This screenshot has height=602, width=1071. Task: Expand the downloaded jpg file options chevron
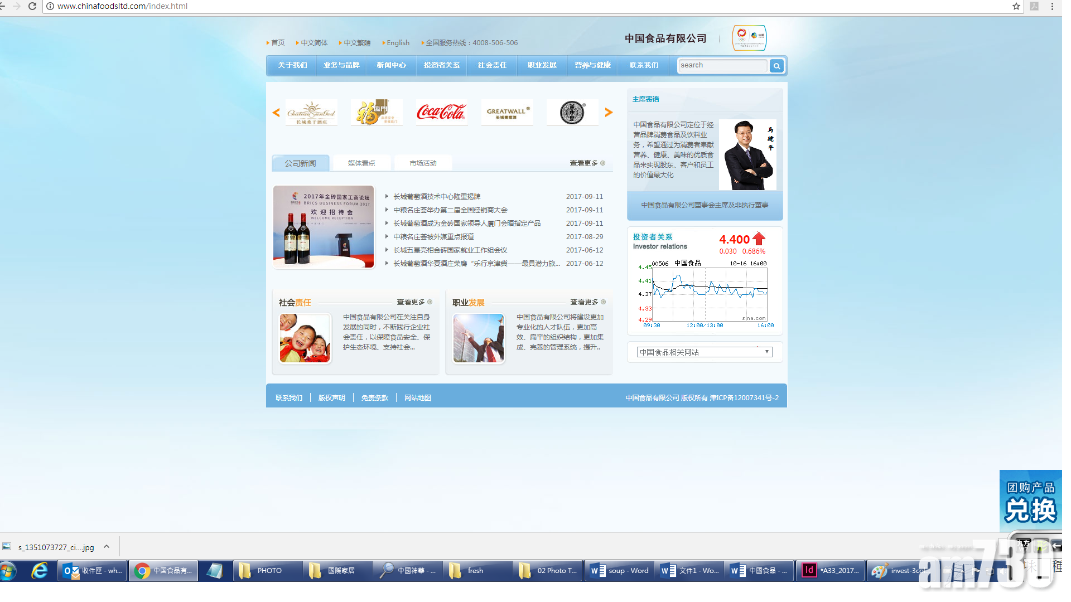coord(107,547)
